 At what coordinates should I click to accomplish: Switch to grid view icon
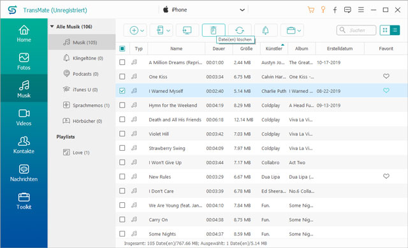(385, 31)
